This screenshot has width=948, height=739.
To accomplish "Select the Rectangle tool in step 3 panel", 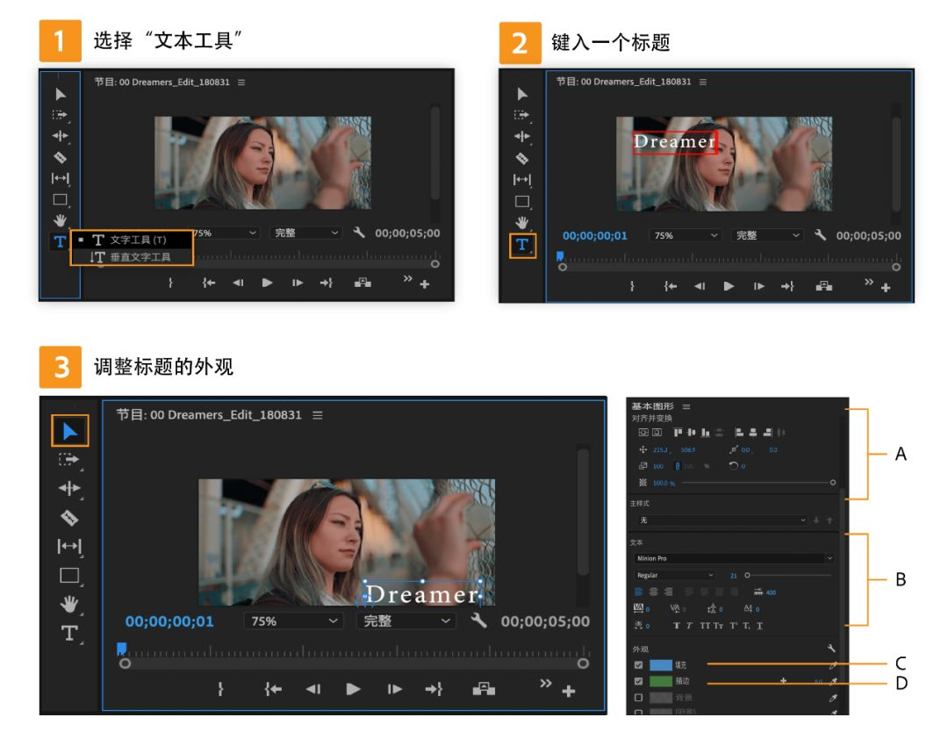I will coord(69,575).
